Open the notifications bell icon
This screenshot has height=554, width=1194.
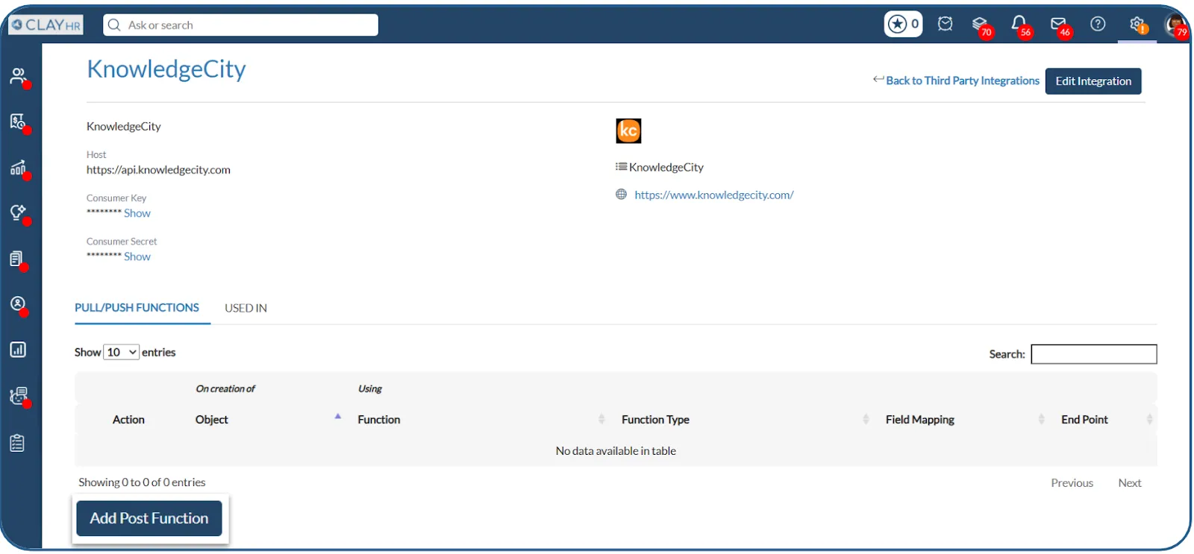pyautogui.click(x=1019, y=25)
